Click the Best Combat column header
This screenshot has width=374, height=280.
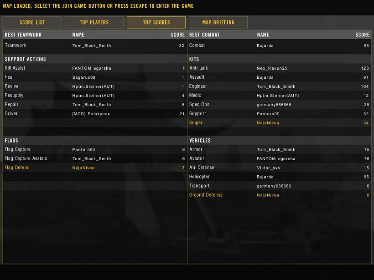[x=204, y=35]
